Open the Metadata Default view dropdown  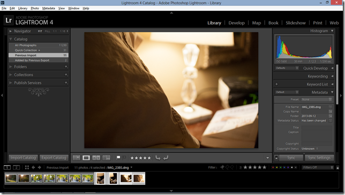click(287, 92)
